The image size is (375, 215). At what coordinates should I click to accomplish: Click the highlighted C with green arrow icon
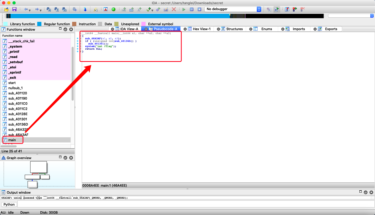click(x=277, y=9)
